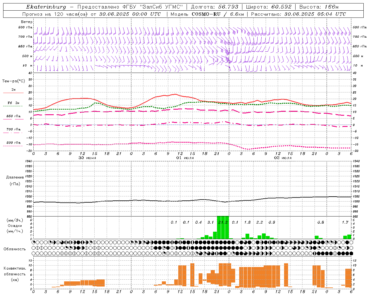Click the 21.2 precipitation total
The height and width of the screenshot is (294, 368).
(x=223, y=223)
